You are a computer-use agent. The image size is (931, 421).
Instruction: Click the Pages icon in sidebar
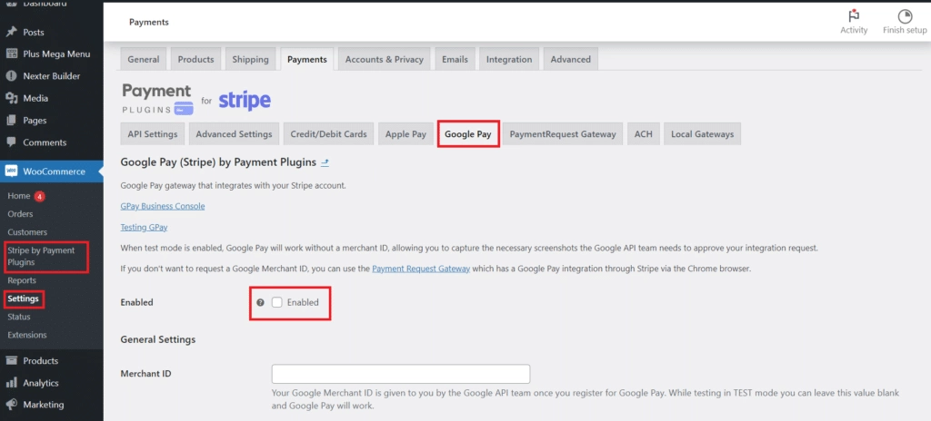click(11, 121)
